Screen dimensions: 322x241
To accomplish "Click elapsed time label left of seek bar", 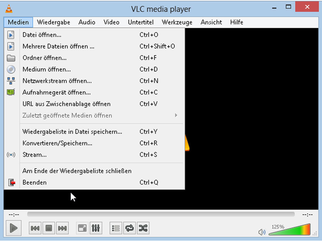I will click(x=14, y=214).
